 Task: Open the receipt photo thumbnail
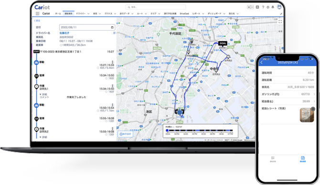[x=307, y=115]
